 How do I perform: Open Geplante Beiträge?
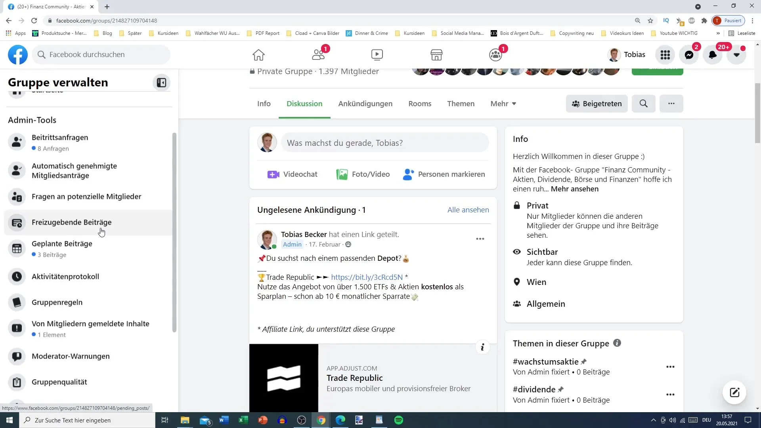coord(88,248)
